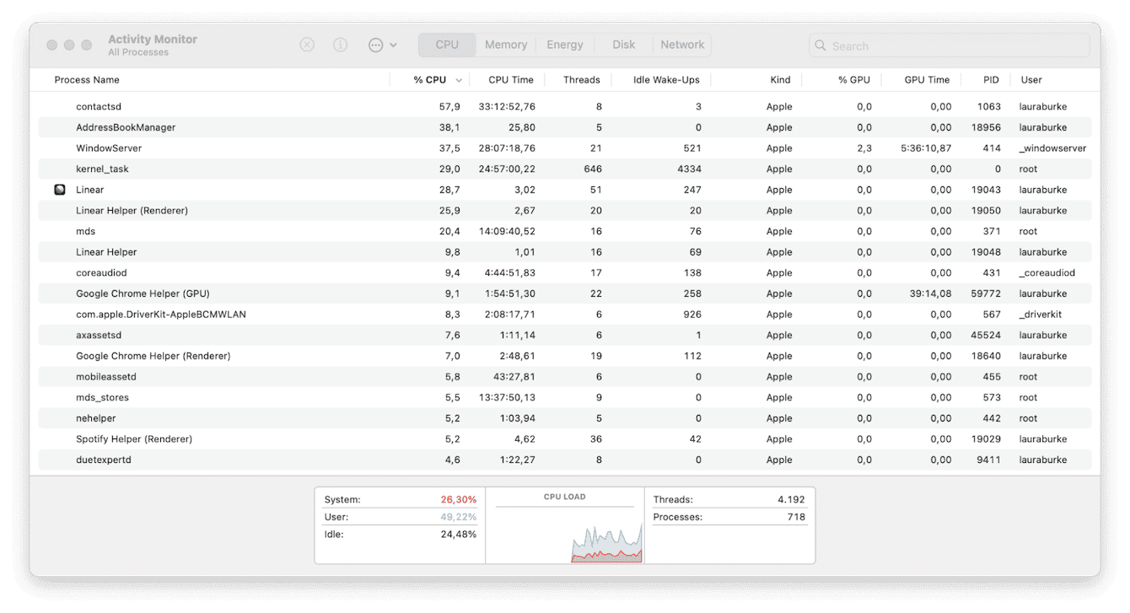Click the magnifying glass in the search field
Image resolution: width=1130 pixels, height=613 pixels.
tap(820, 46)
